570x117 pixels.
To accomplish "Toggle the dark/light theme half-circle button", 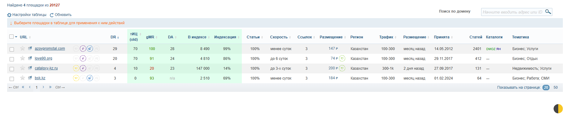I will coord(558,109).
